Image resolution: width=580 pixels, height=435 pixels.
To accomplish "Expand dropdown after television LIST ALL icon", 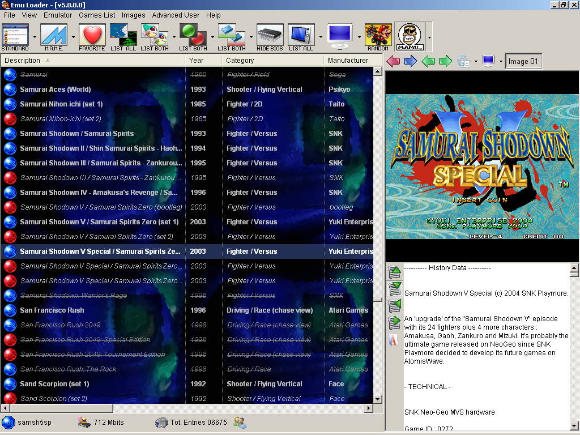I will click(x=321, y=37).
